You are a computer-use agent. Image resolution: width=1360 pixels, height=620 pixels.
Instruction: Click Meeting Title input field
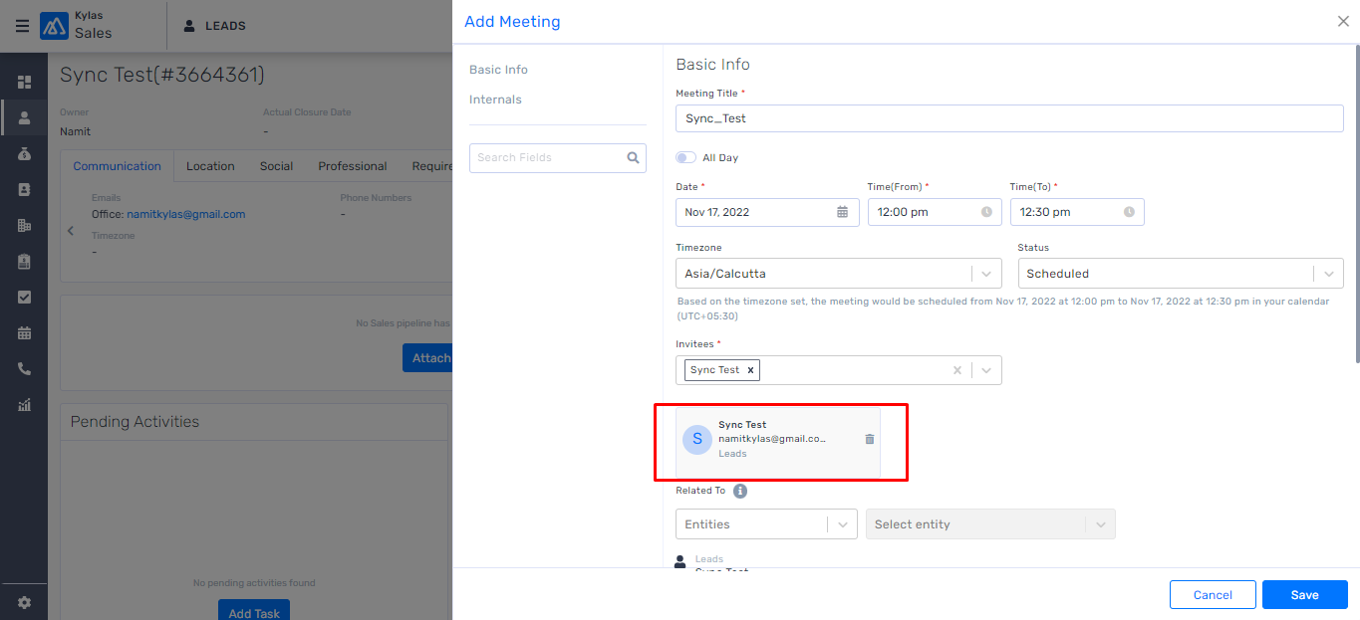pyautogui.click(x=1009, y=118)
